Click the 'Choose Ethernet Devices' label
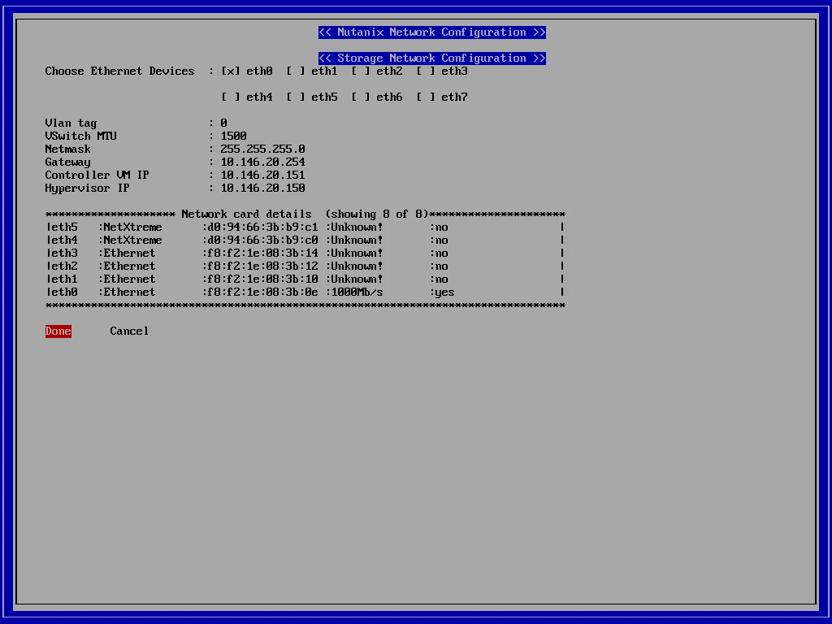 (x=120, y=71)
